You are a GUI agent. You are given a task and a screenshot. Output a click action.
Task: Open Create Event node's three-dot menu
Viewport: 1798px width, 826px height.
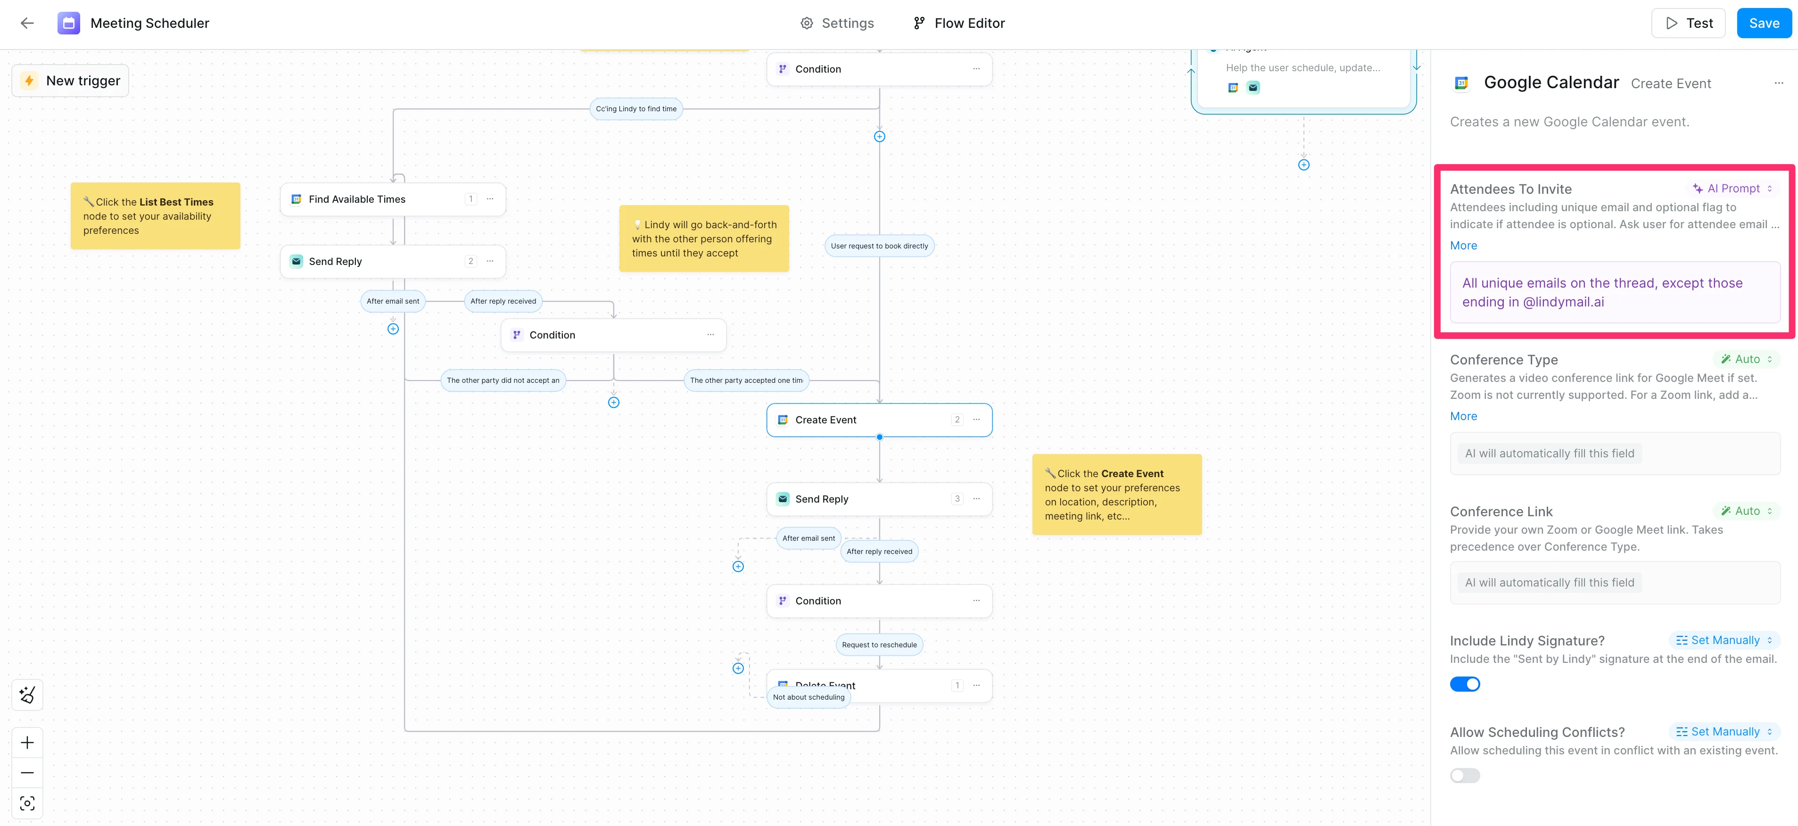coord(976,420)
